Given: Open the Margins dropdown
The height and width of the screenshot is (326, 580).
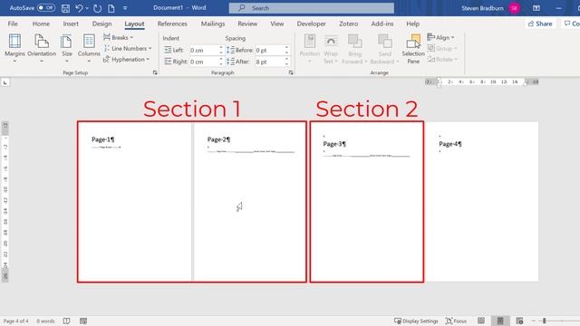Looking at the screenshot, I should (x=14, y=48).
